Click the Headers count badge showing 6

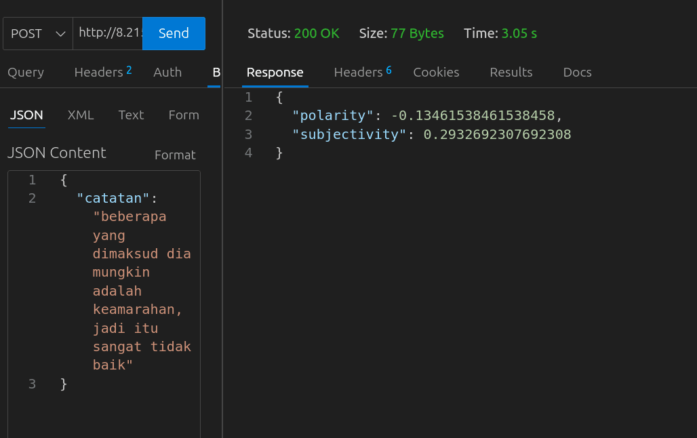coord(387,68)
